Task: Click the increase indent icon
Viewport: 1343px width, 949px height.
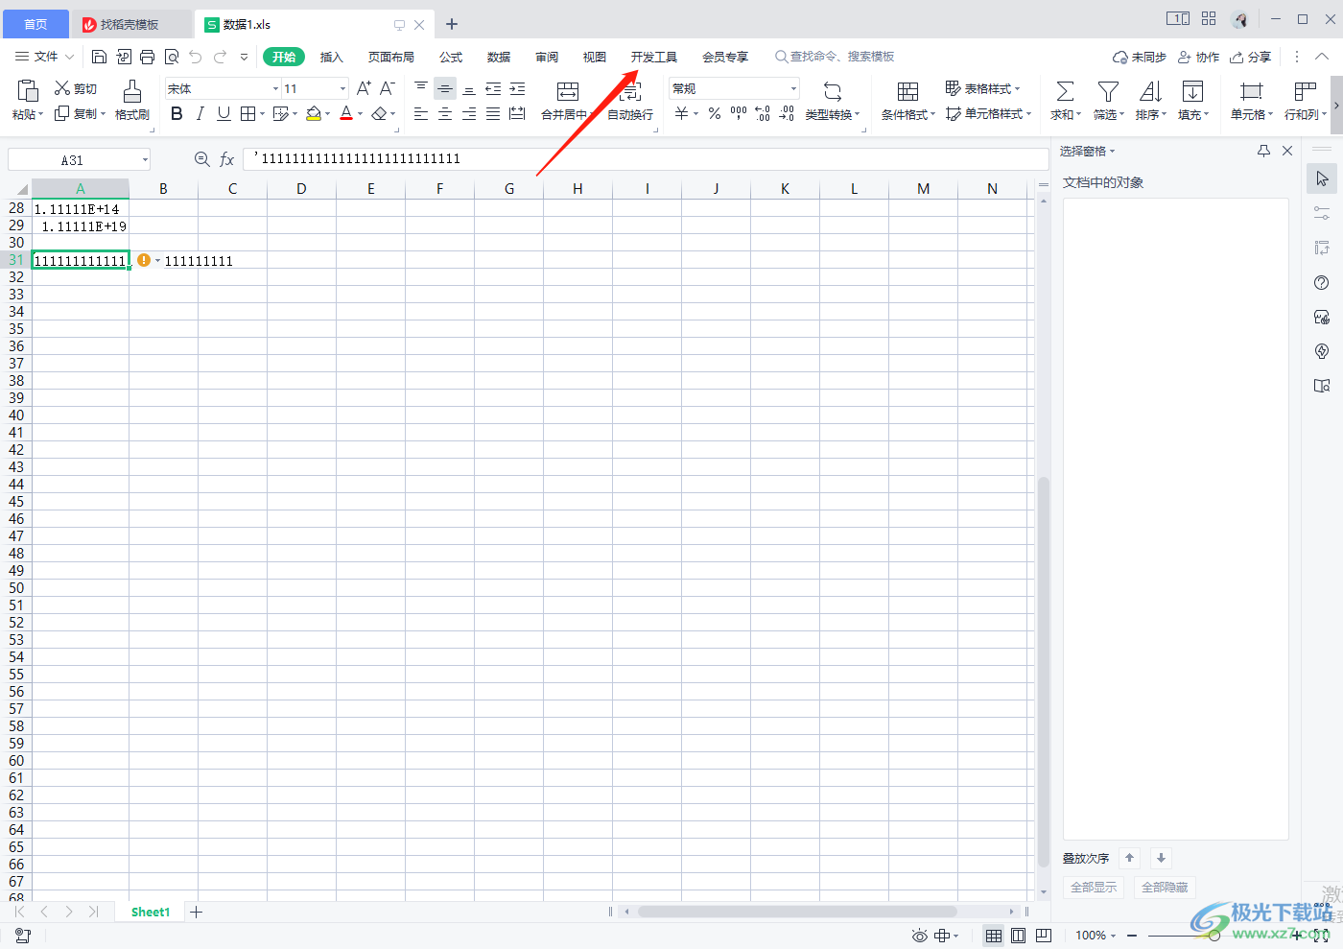Action: pyautogui.click(x=517, y=88)
